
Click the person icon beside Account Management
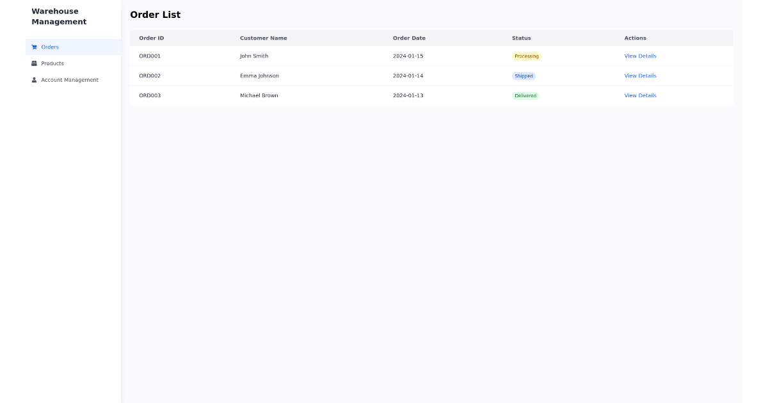click(34, 79)
